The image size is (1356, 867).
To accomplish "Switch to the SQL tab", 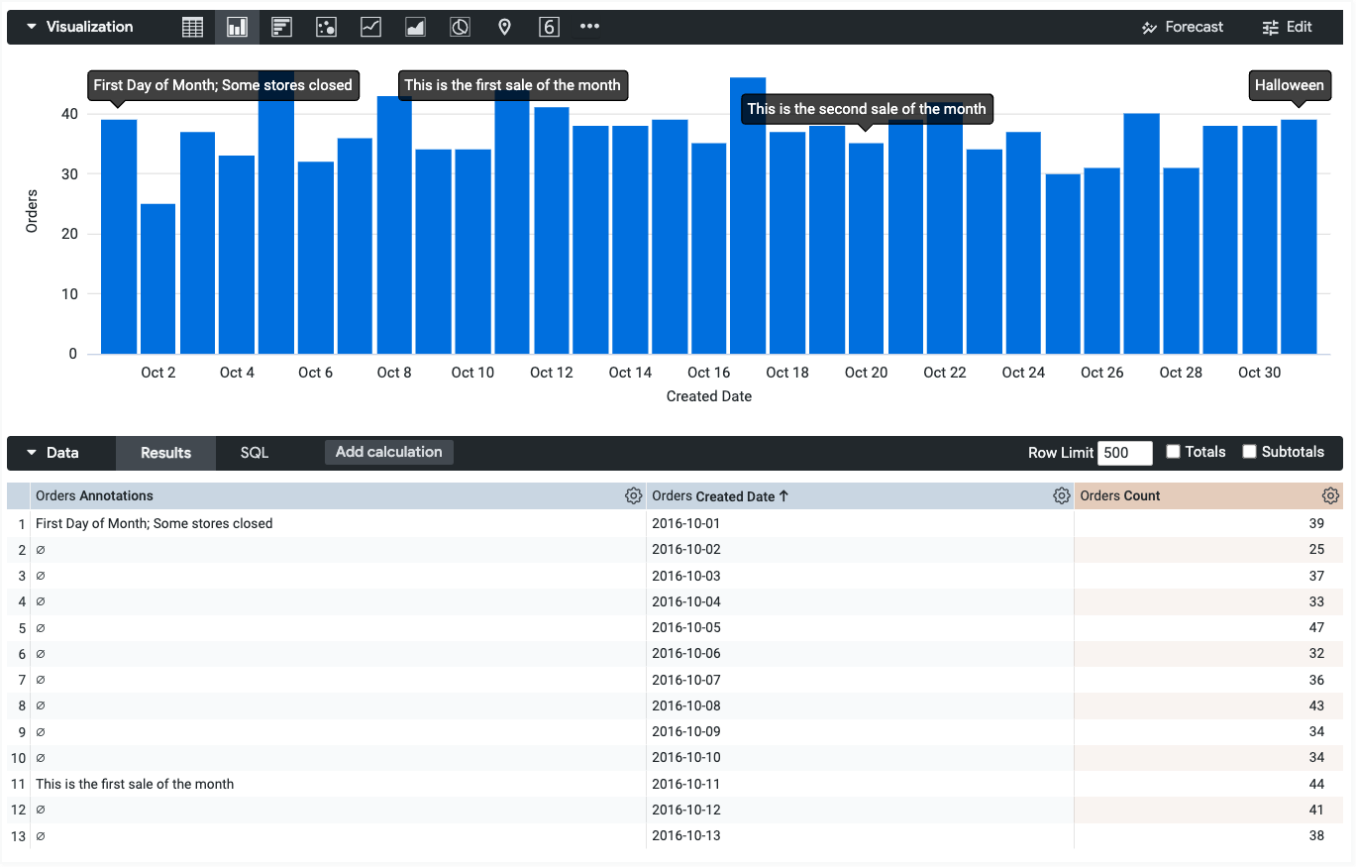I will click(255, 453).
